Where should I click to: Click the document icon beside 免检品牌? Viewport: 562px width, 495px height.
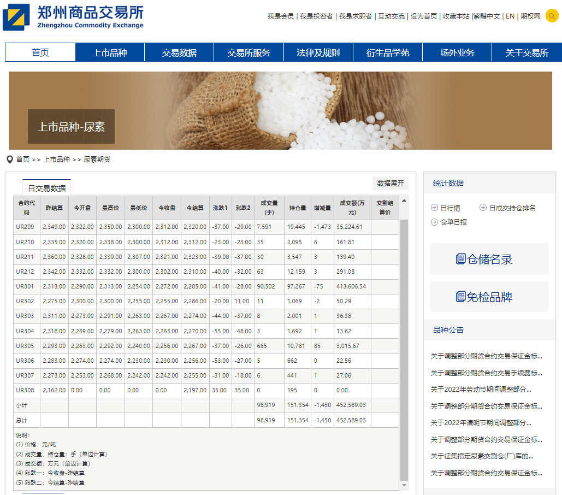click(460, 297)
